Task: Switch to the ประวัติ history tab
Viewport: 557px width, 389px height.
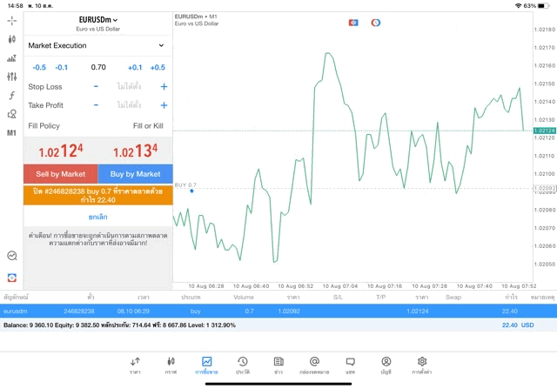Action: coord(243,366)
